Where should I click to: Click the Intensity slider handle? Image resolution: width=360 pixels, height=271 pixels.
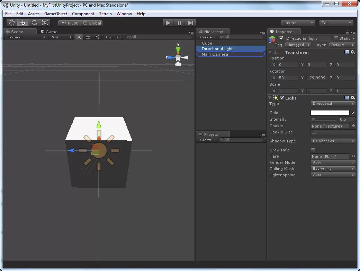pos(313,120)
